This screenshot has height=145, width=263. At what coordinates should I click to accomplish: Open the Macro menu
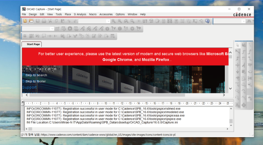pyautogui.click(x=93, y=14)
